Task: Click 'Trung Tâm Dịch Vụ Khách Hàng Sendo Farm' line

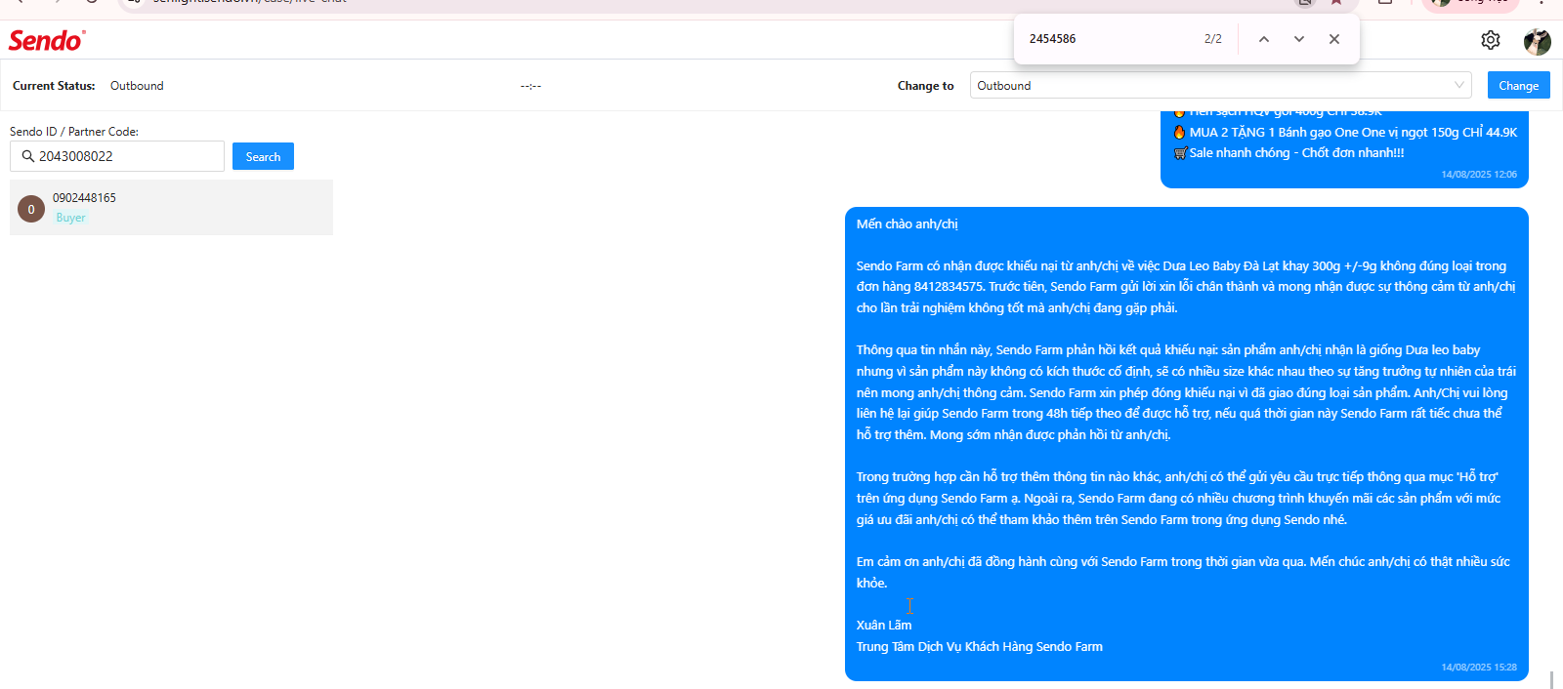Action: tap(980, 647)
